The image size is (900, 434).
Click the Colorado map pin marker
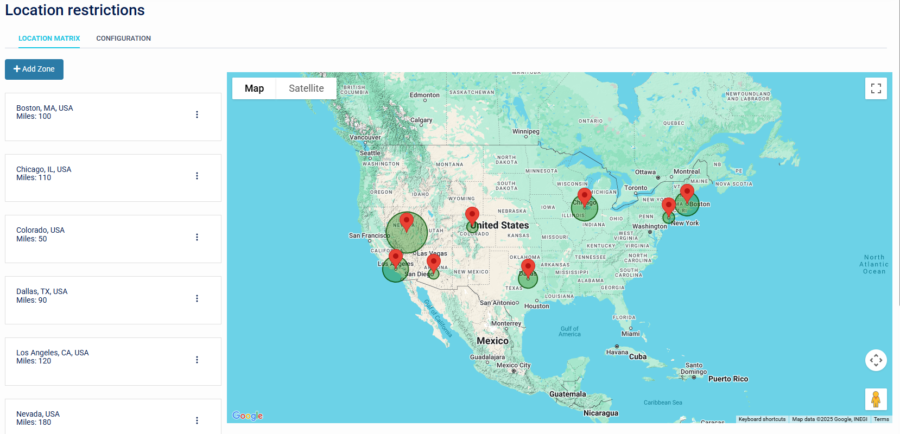472,215
